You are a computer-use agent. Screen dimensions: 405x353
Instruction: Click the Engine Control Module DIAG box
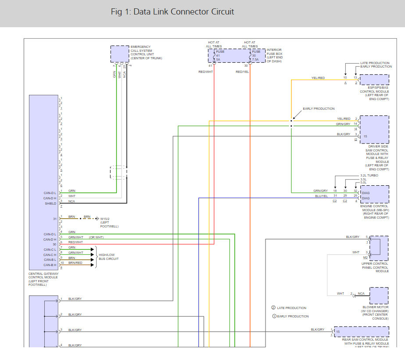pyautogui.click(x=374, y=194)
